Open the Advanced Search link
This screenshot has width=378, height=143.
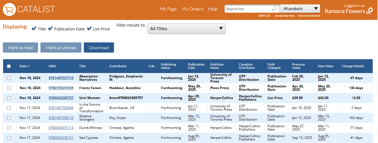coord(309,16)
